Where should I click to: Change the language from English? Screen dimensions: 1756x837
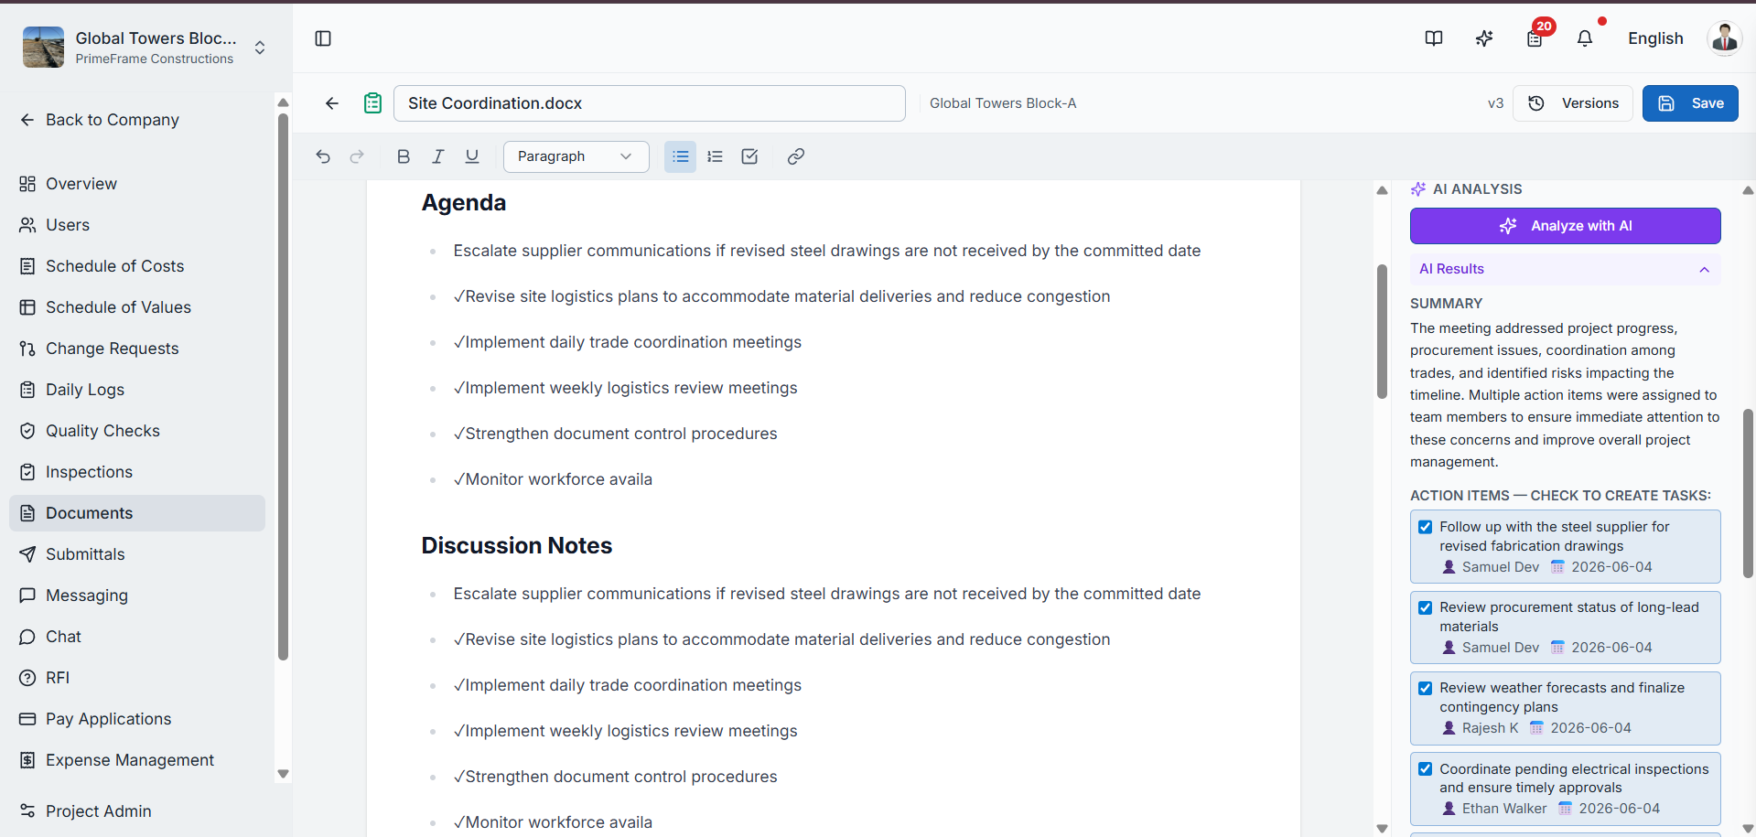coord(1655,38)
